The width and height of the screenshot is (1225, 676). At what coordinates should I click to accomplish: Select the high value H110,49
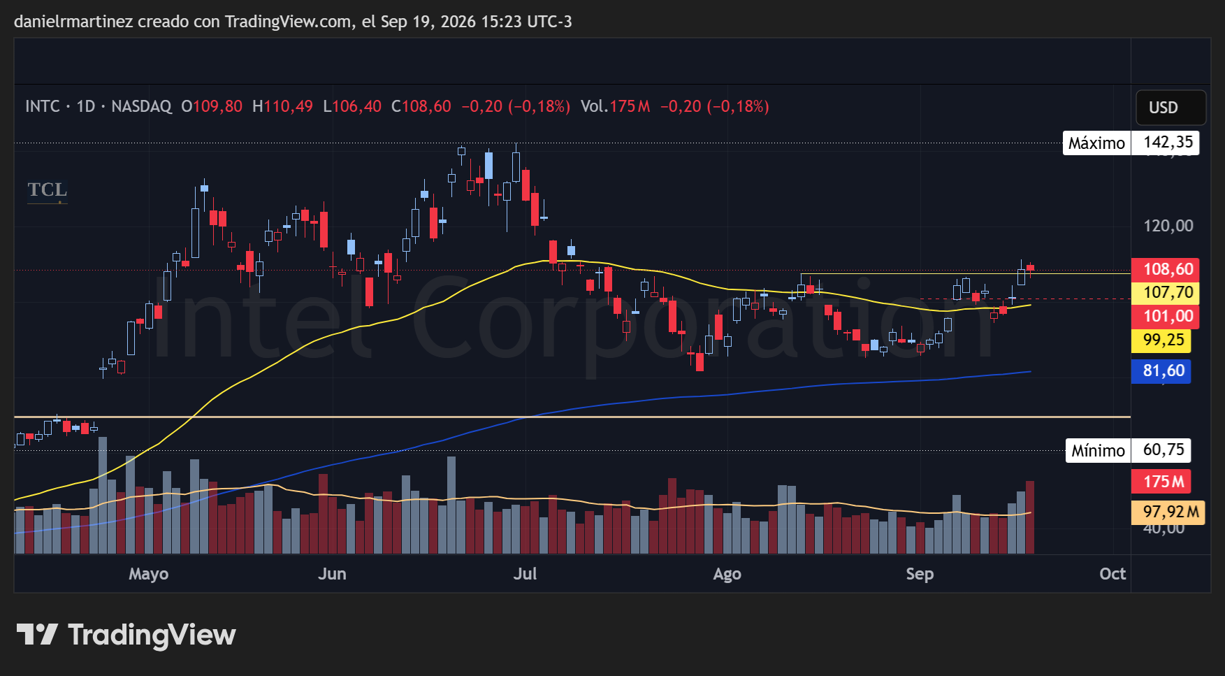(x=282, y=106)
